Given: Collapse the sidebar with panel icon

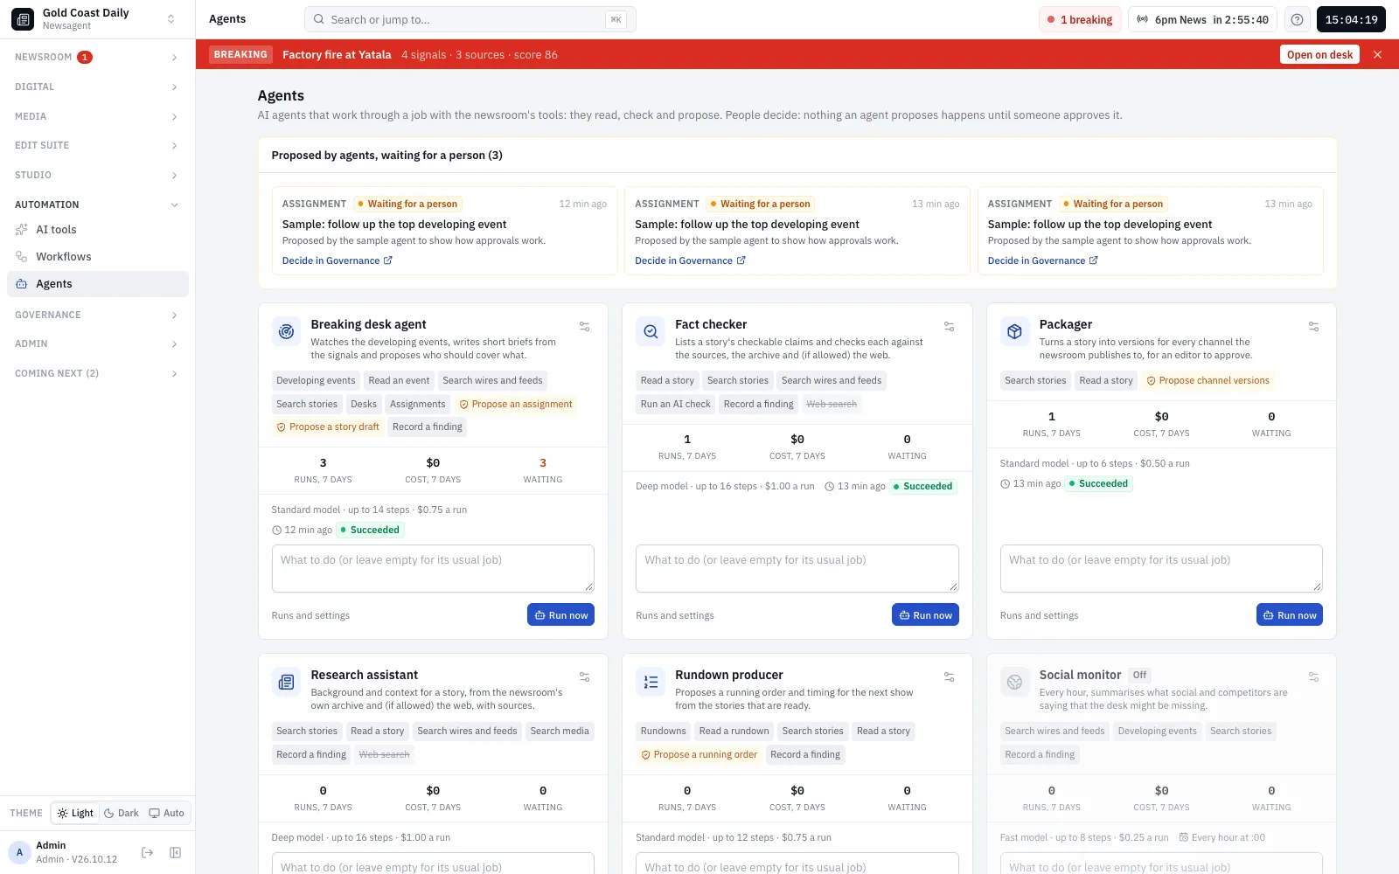Looking at the screenshot, I should point(175,852).
